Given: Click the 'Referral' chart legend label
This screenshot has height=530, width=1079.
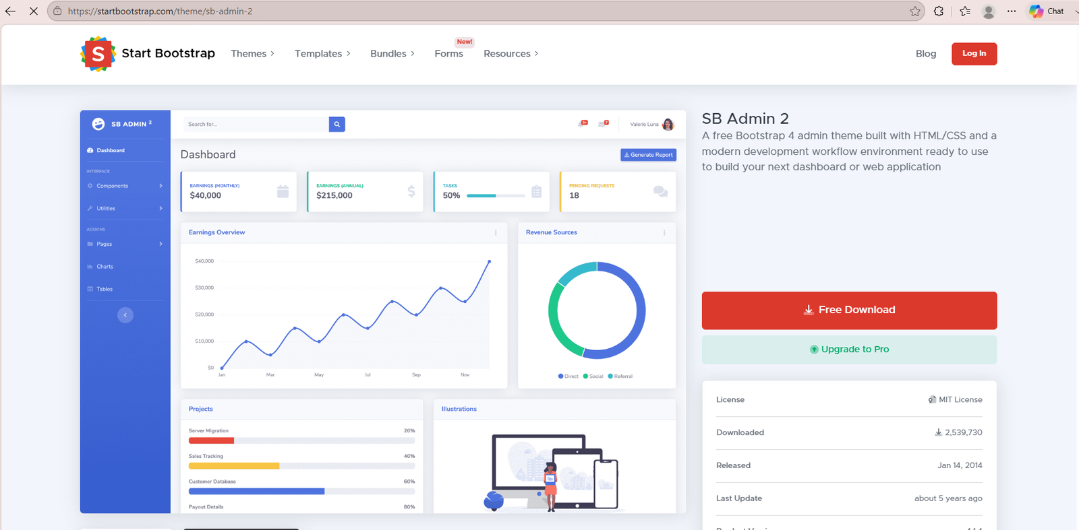Looking at the screenshot, I should (623, 376).
